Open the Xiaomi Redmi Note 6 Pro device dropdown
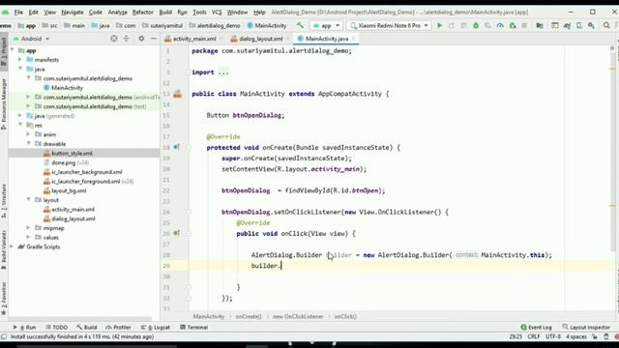619x348 pixels. click(389, 26)
